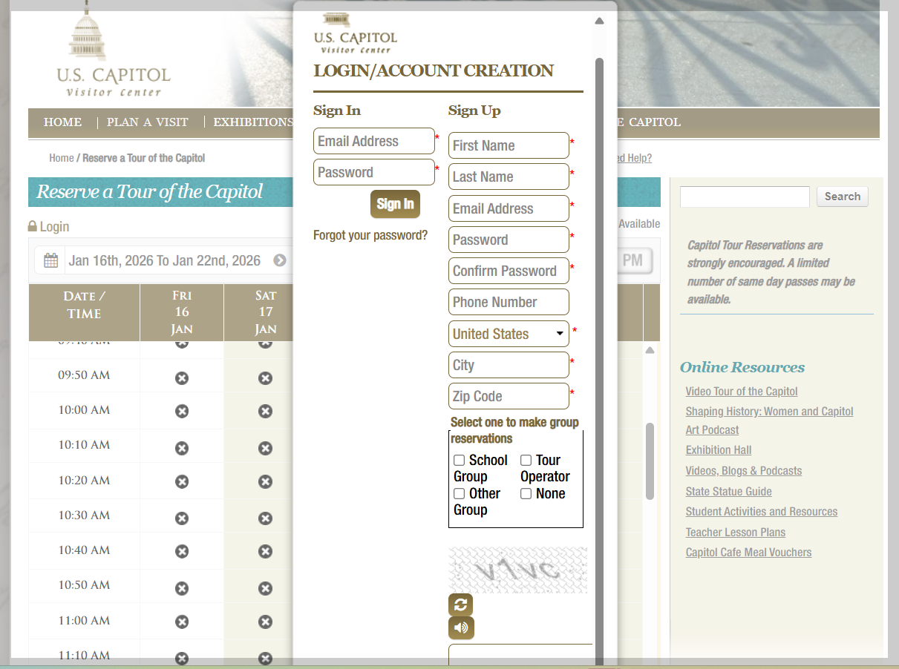The image size is (899, 669).
Task: Click unavailable icon for 10:40 AM Friday
Action: (182, 552)
